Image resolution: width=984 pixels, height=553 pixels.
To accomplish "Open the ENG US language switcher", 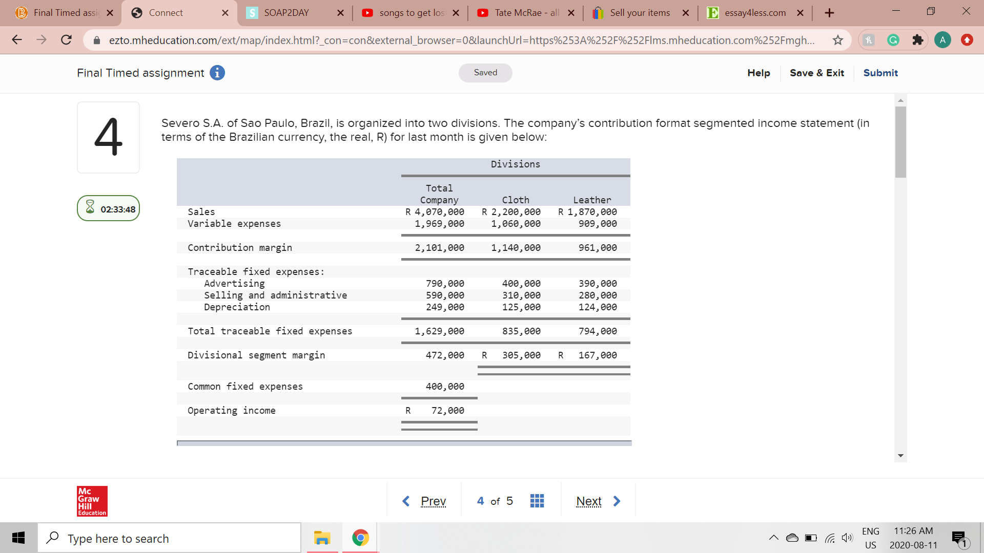I will click(x=871, y=538).
